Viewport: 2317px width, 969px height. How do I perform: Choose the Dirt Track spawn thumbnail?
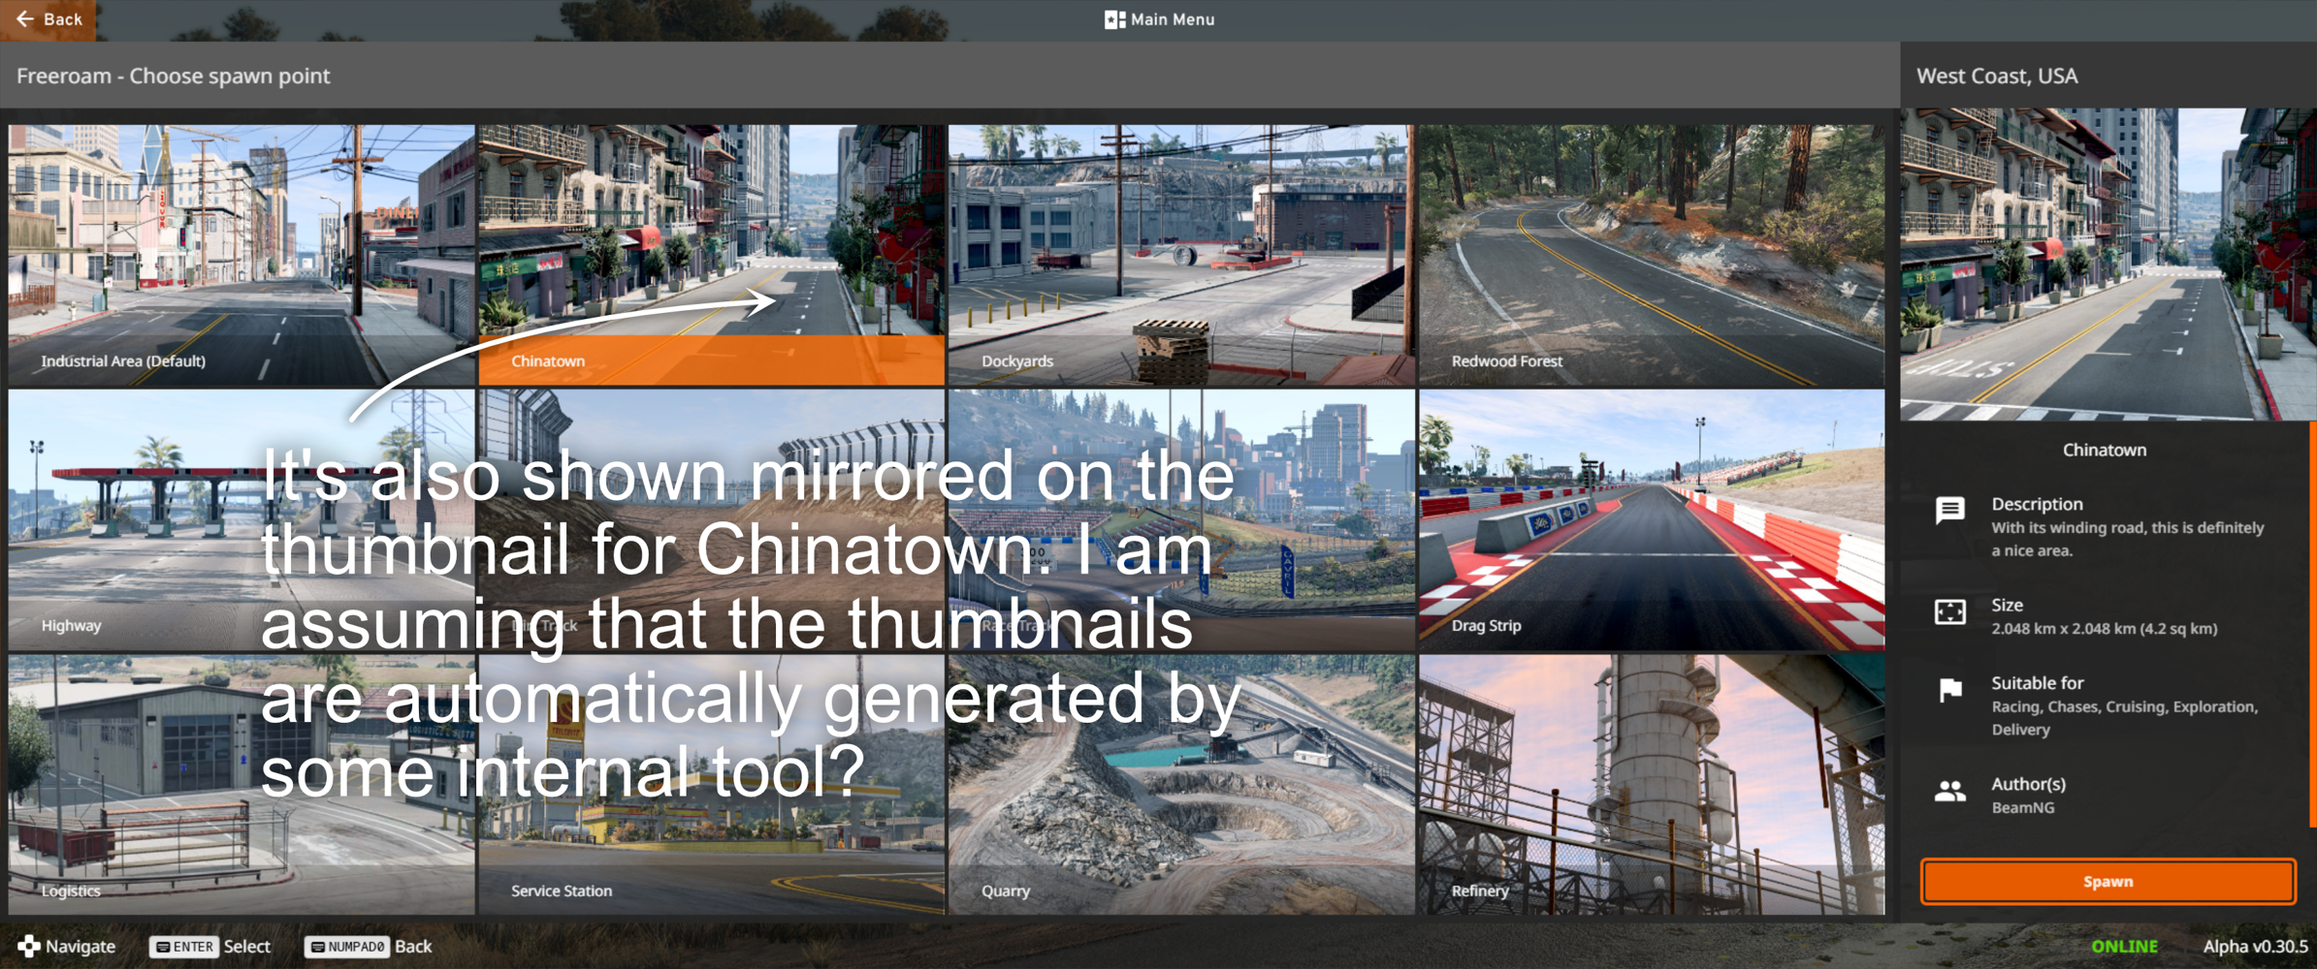click(712, 520)
